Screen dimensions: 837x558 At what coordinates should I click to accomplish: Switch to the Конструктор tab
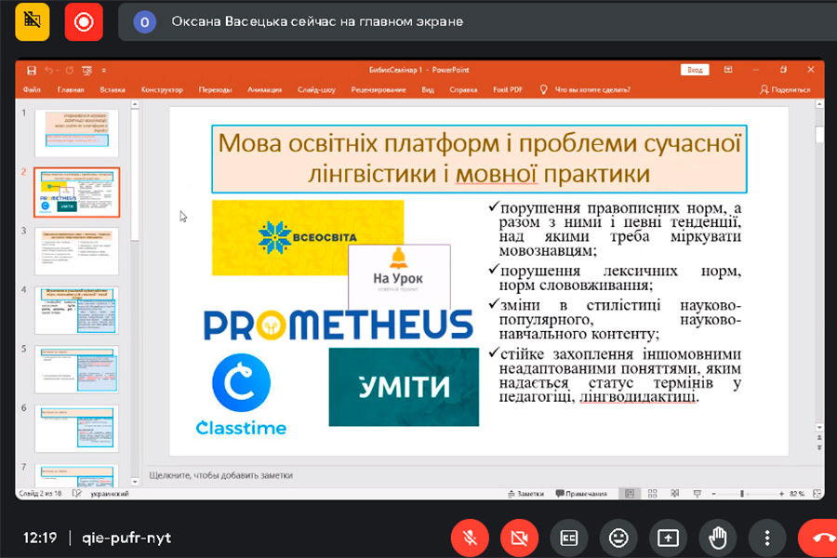click(x=162, y=89)
